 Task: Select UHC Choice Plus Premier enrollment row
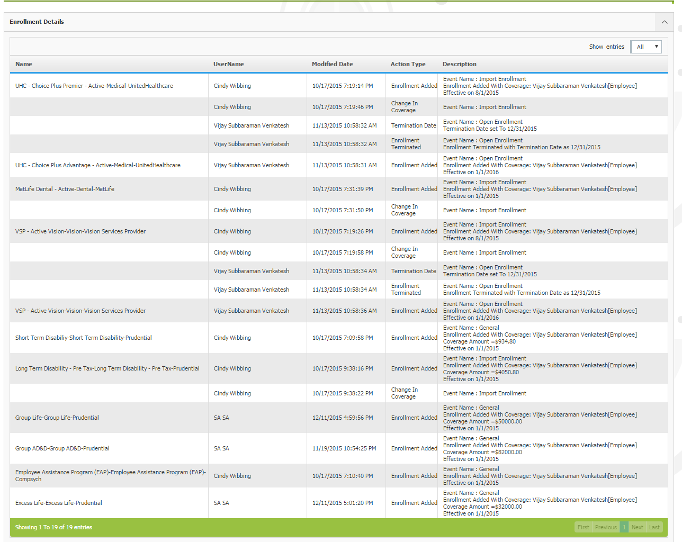click(x=94, y=86)
